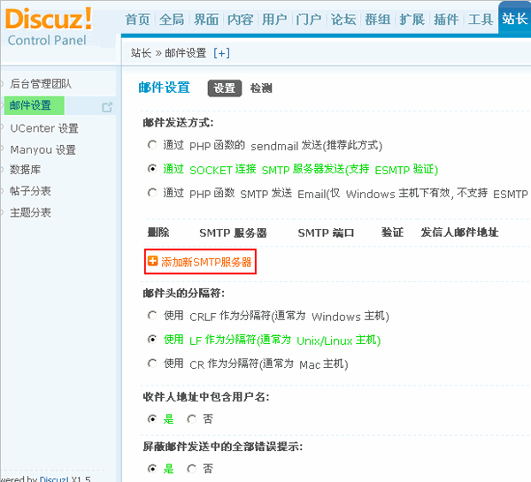
Task: Select 是 for 收件人地址中包含用户名
Action: click(152, 419)
